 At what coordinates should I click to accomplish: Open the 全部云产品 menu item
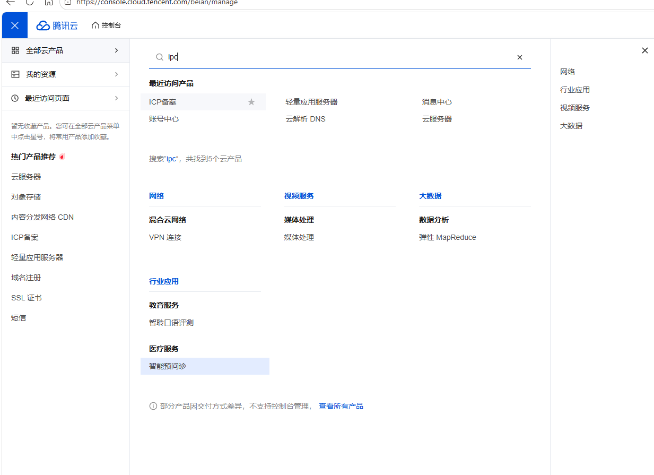66,50
